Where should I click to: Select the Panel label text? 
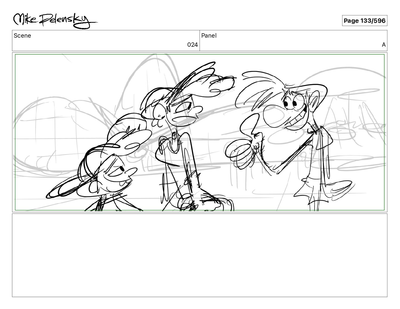(209, 36)
